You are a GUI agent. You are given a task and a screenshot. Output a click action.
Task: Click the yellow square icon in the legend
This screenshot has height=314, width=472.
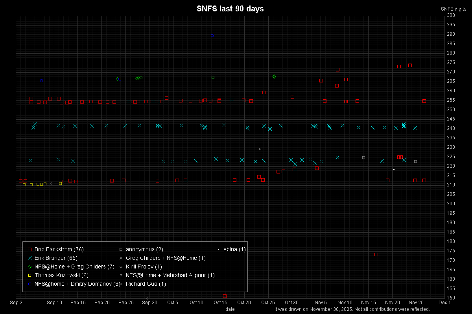(29, 275)
